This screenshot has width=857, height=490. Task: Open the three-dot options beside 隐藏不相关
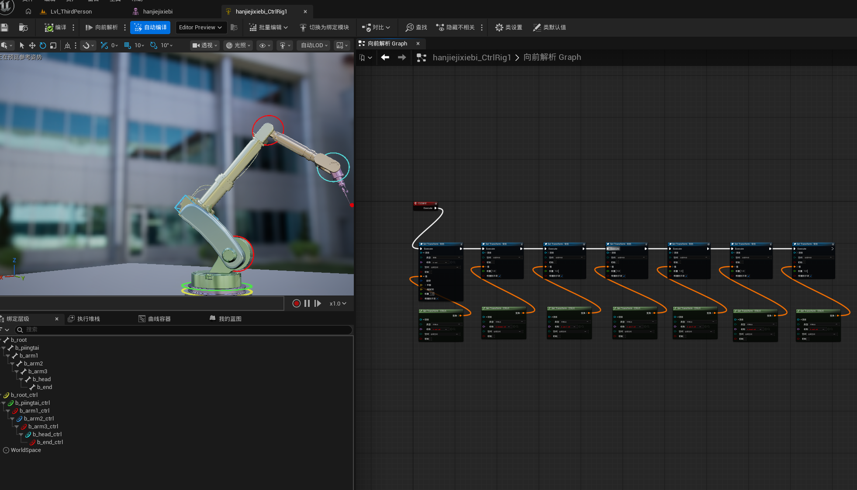click(482, 28)
